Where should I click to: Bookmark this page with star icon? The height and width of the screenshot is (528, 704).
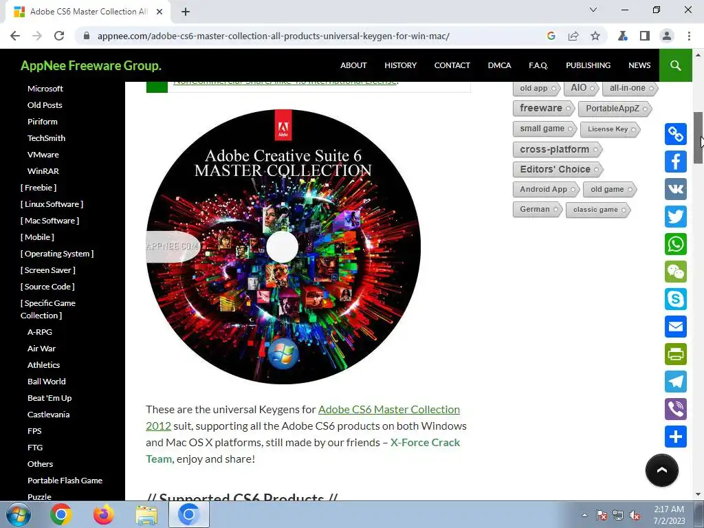point(595,36)
